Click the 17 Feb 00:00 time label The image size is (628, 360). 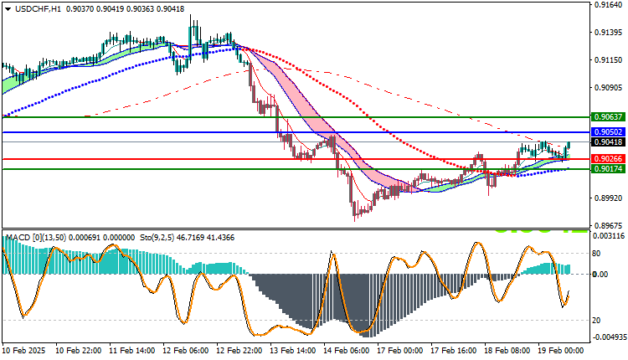pos(399,351)
